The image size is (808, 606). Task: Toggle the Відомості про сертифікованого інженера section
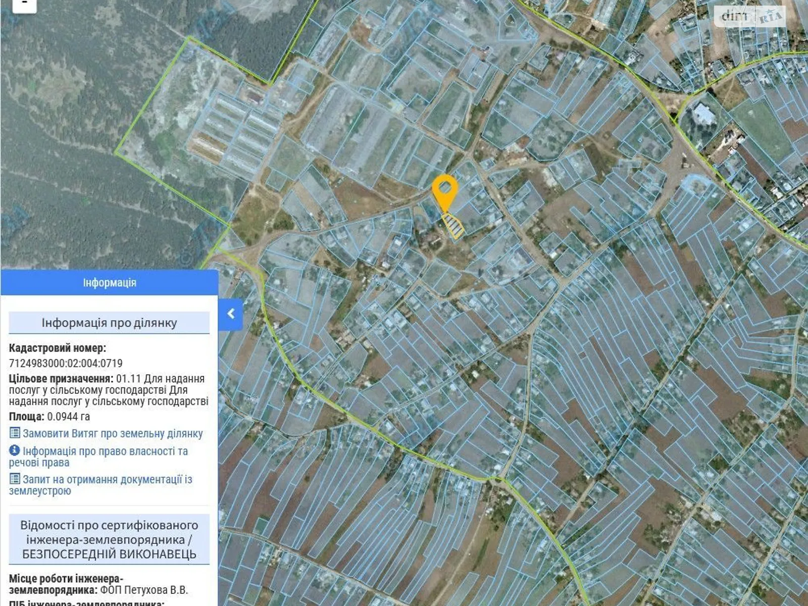109,539
